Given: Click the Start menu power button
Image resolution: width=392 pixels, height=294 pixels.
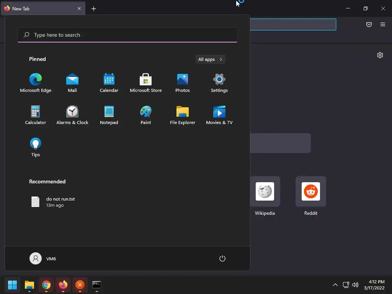Looking at the screenshot, I should pos(222,258).
